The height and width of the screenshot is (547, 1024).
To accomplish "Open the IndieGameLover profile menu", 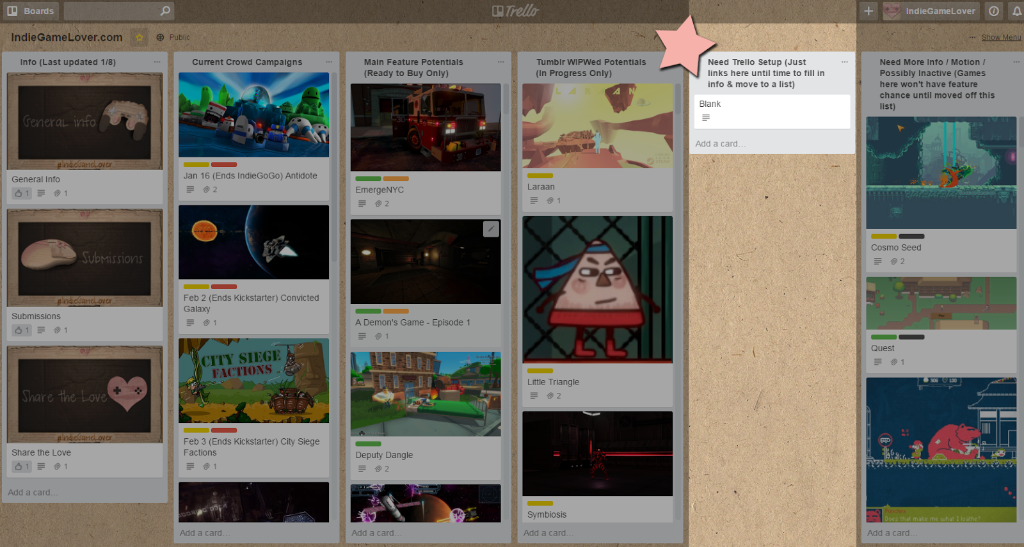I will click(x=931, y=11).
